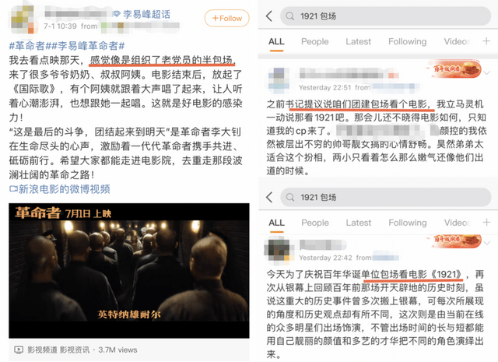Open the 新浪电影的微博视频 link
This screenshot has width=498, height=362.
[60, 189]
